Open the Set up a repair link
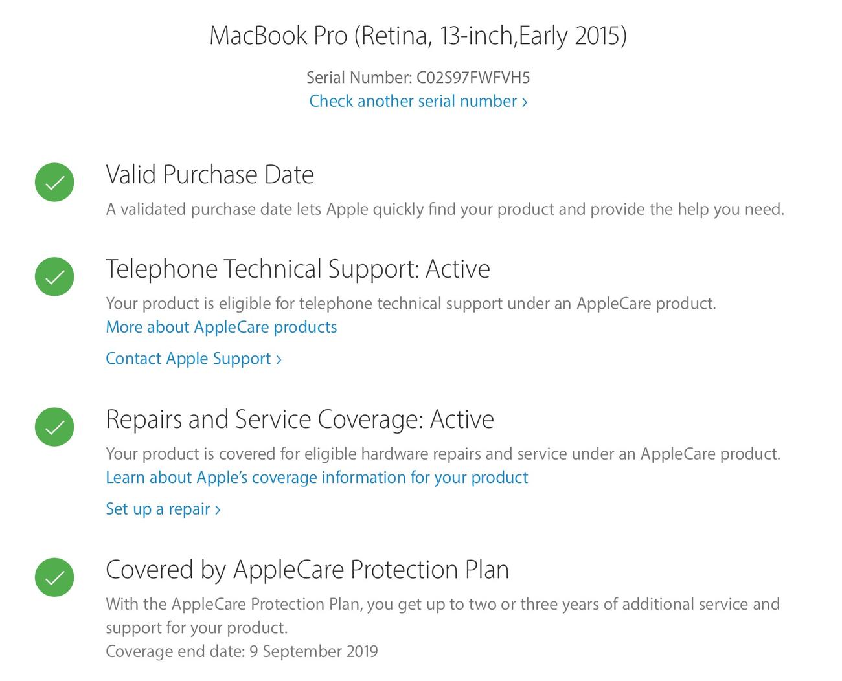 pyautogui.click(x=163, y=509)
